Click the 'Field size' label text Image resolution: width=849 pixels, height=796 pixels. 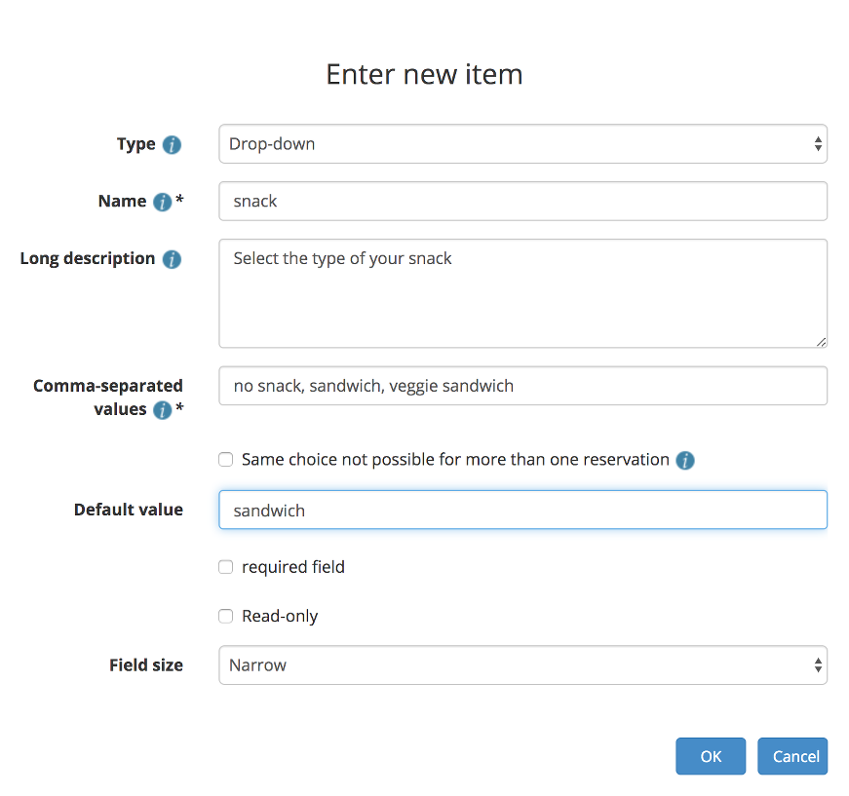pos(146,665)
